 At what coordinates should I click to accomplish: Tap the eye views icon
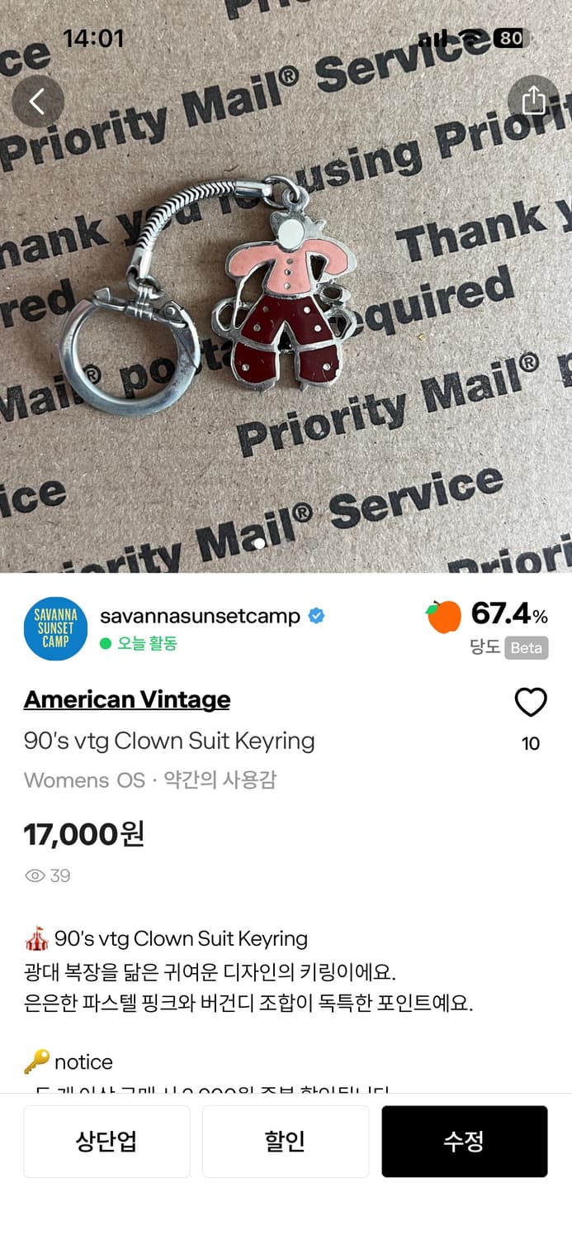tap(35, 875)
